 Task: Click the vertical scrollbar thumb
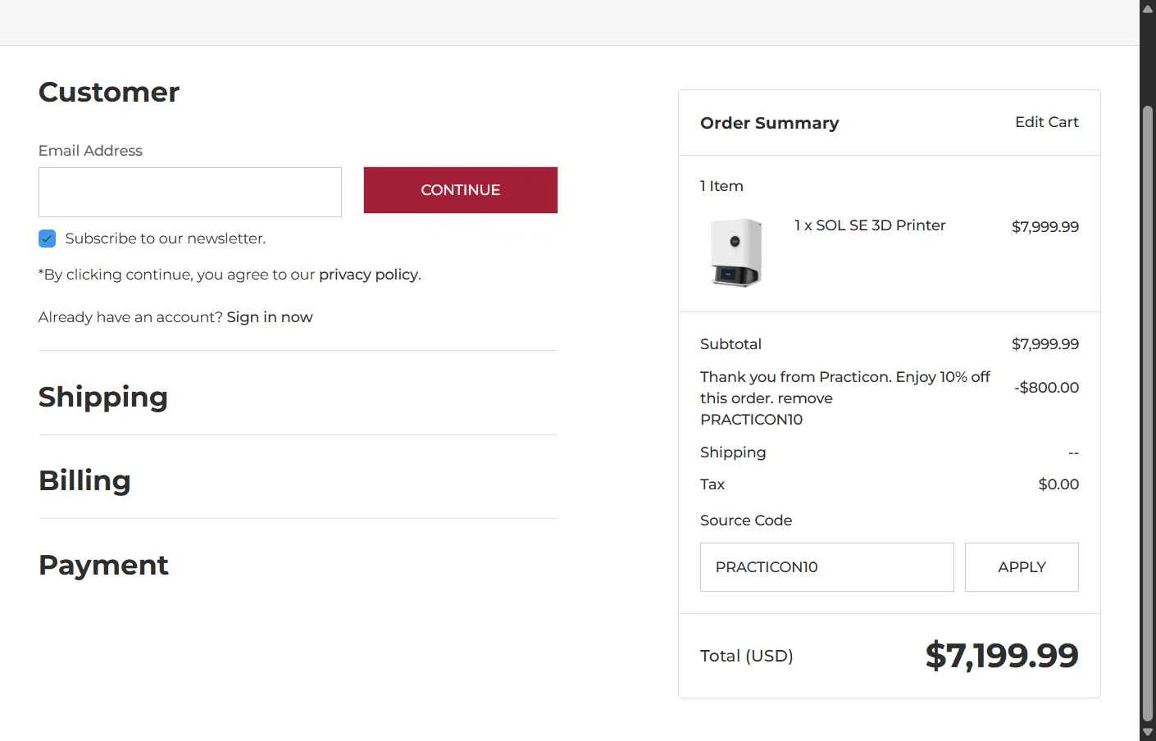[x=1148, y=412]
